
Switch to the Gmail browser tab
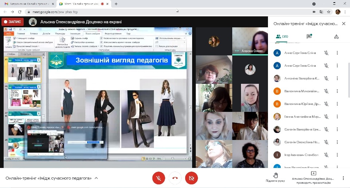(27, 4)
